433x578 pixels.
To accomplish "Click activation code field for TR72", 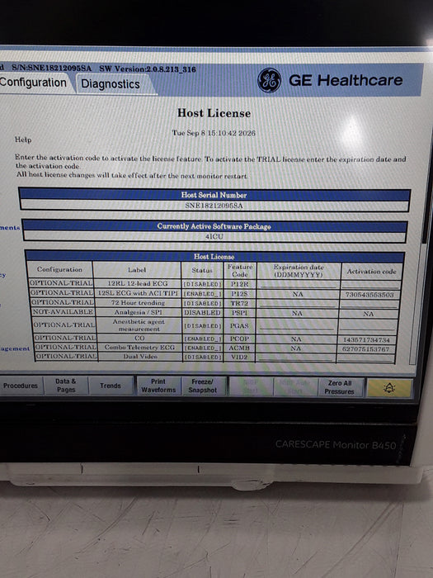I will tap(369, 304).
